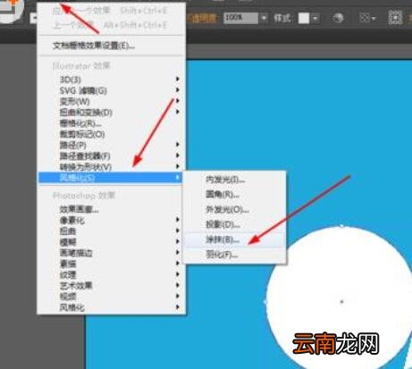Image resolution: width=412 pixels, height=369 pixels.
Task: Click the 不透明度 opacity label link
Action: click(x=203, y=19)
